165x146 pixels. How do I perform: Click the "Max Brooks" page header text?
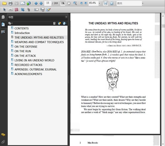(x=93, y=143)
